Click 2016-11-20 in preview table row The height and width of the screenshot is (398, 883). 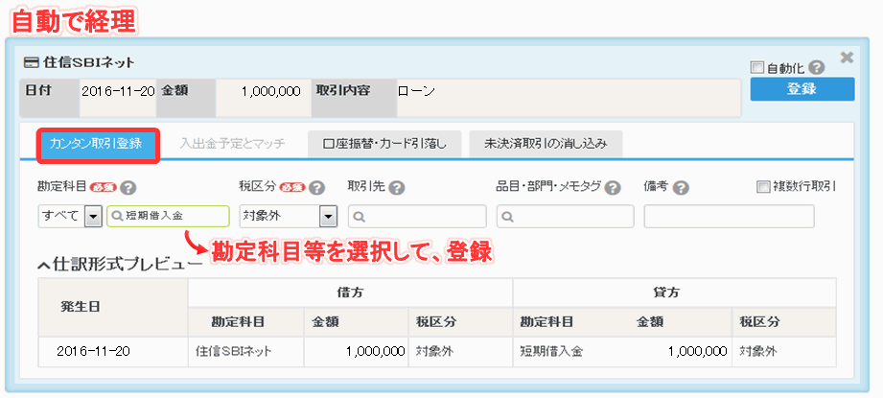(x=94, y=352)
